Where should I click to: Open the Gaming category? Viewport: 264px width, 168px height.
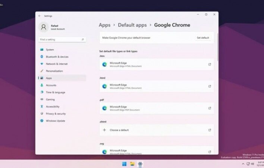[62, 99]
